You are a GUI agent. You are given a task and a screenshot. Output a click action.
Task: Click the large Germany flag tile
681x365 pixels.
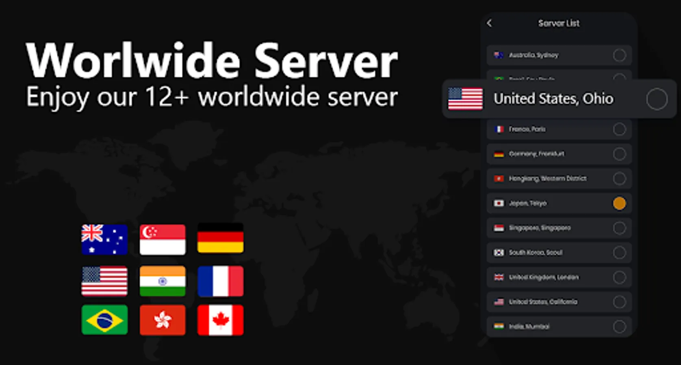[x=220, y=238]
